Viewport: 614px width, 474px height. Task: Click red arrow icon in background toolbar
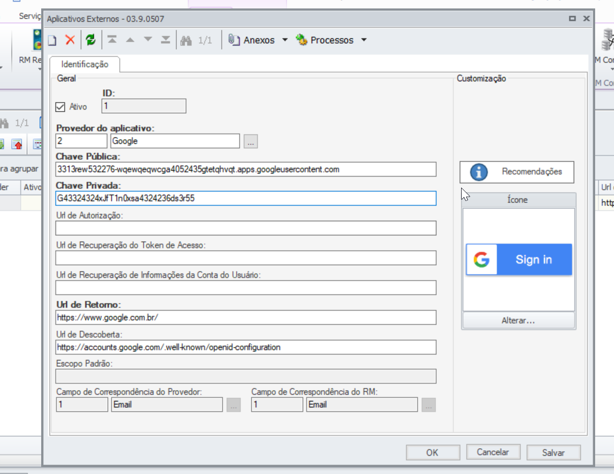click(x=17, y=144)
